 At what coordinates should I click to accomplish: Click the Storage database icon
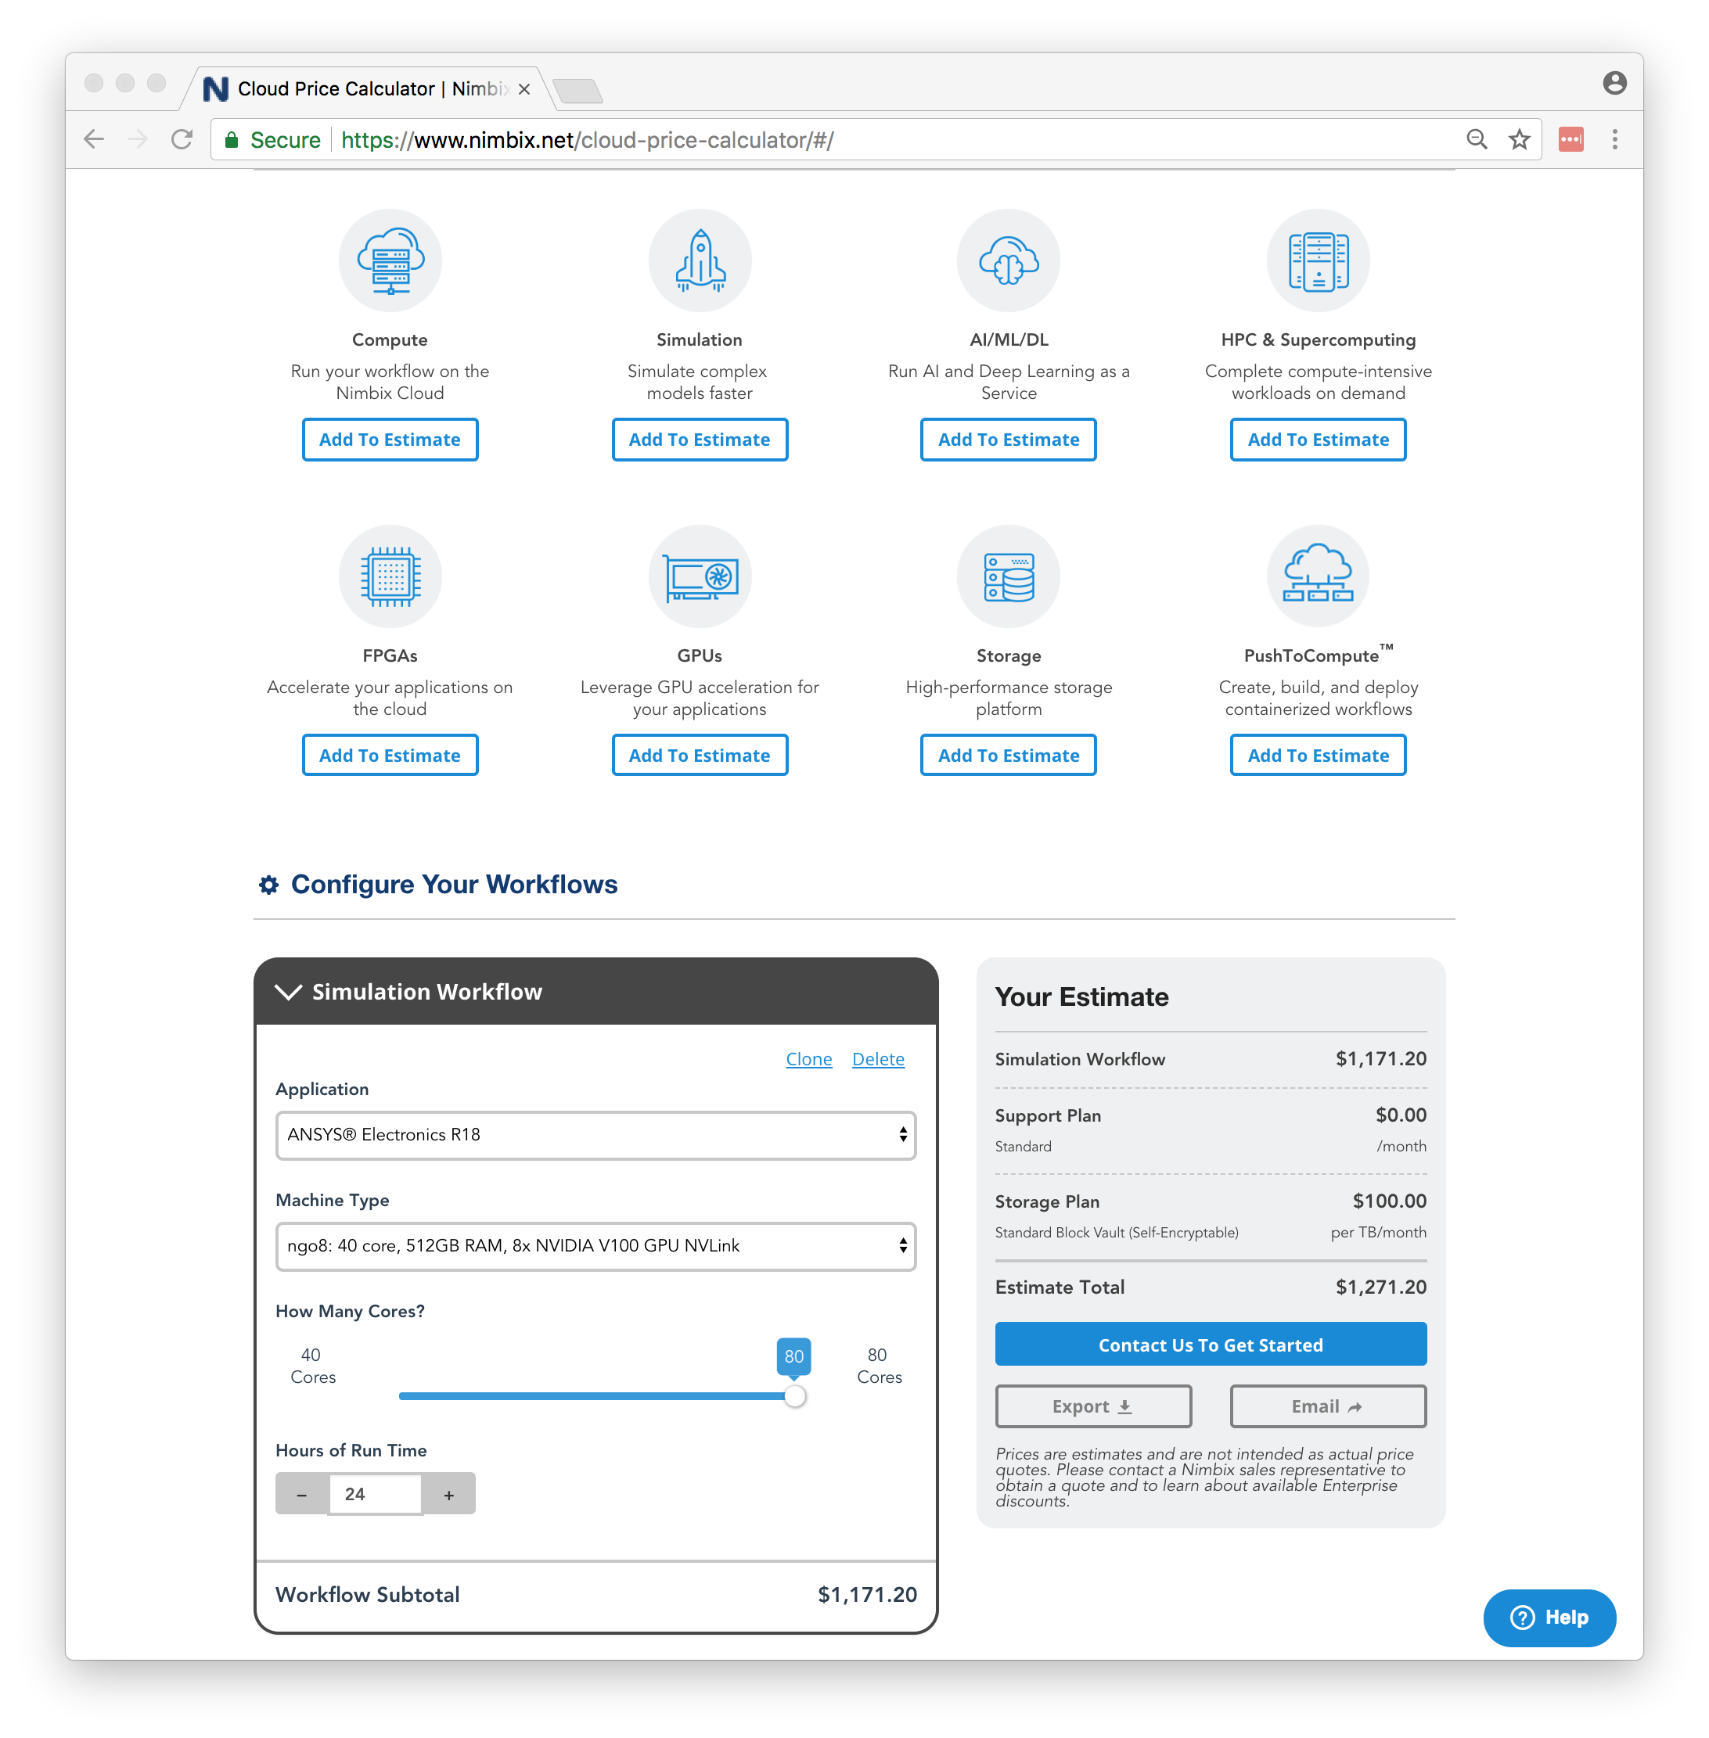coord(1008,576)
